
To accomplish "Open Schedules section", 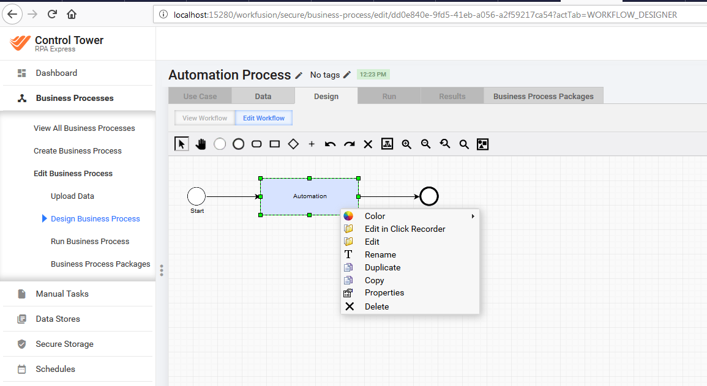I will pyautogui.click(x=78, y=369).
